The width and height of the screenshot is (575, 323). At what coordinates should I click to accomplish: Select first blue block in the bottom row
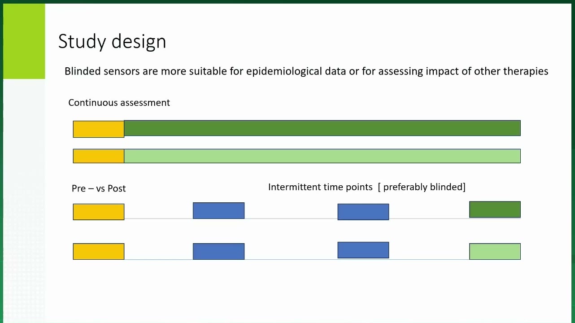218,251
